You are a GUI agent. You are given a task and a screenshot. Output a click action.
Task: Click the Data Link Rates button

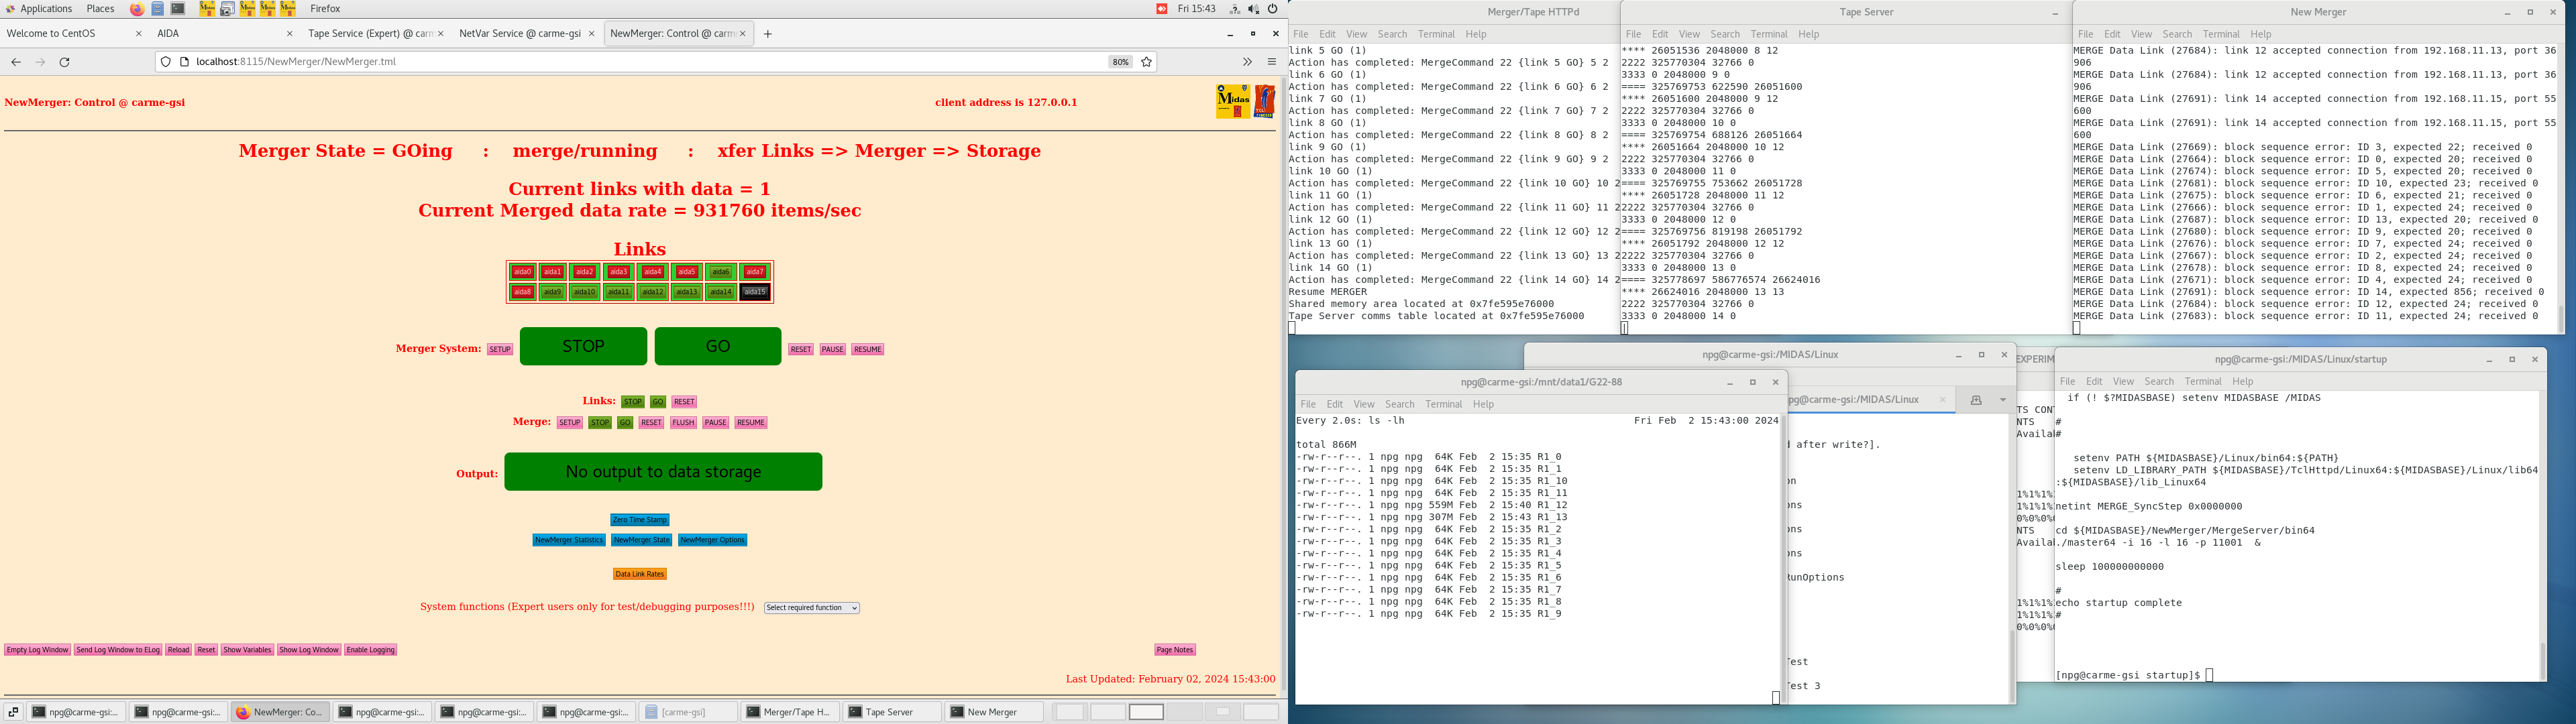pos(639,574)
